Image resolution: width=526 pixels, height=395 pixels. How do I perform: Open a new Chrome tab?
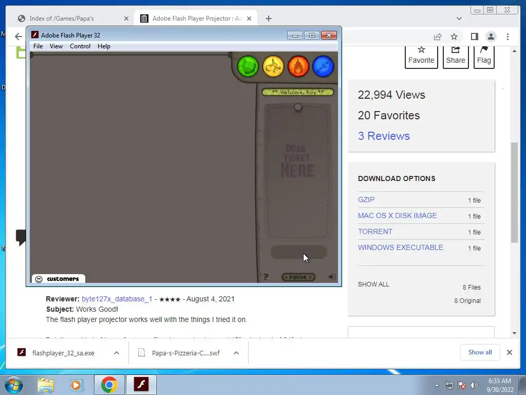tap(268, 19)
